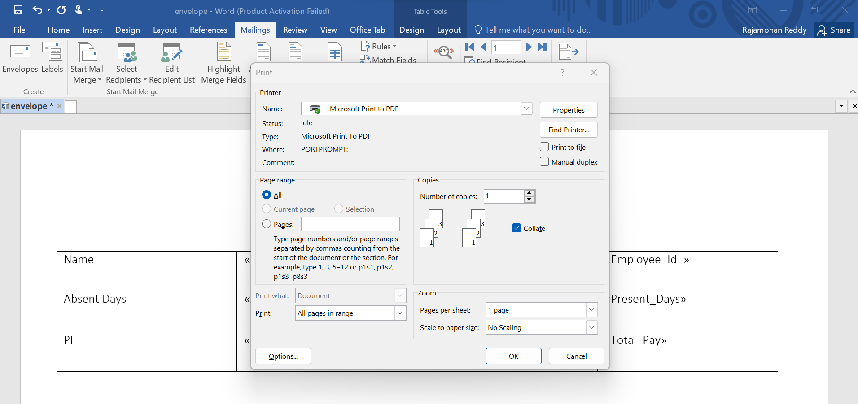Switch to the Home tab
858x404 pixels.
tap(59, 30)
